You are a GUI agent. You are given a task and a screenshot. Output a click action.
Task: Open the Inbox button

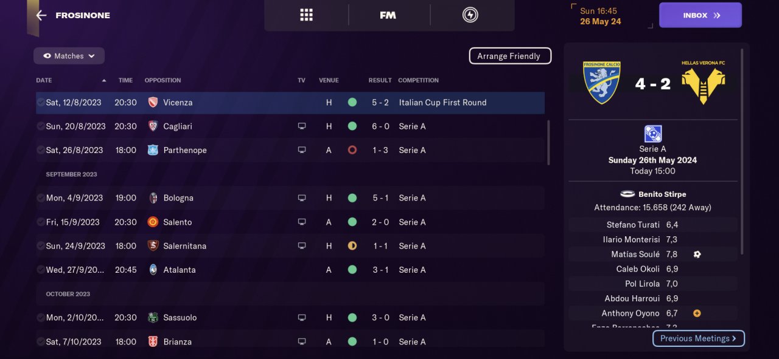click(x=700, y=15)
